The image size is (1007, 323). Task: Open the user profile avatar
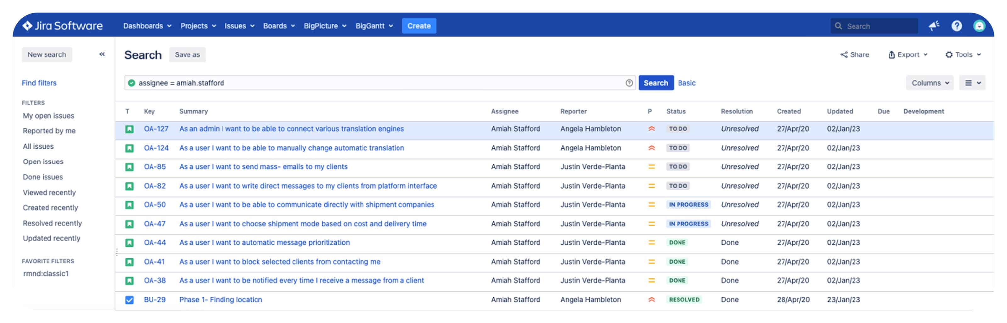[979, 26]
